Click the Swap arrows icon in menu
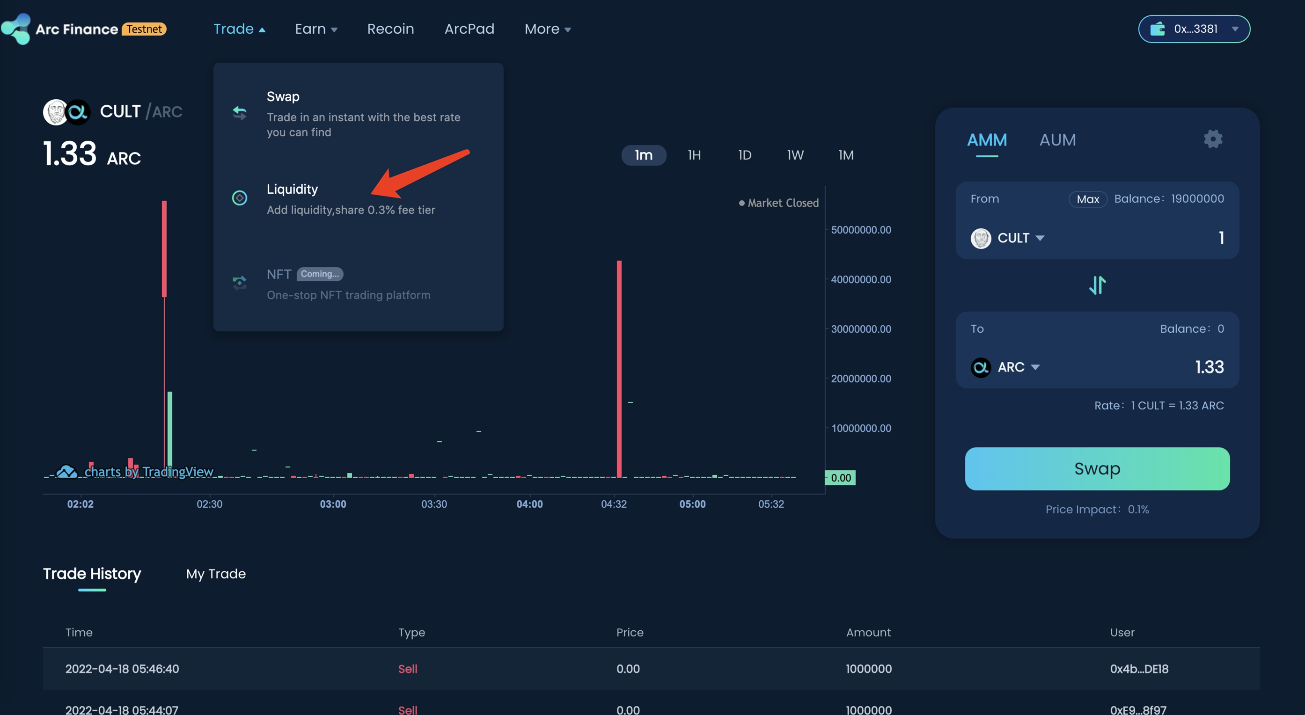The width and height of the screenshot is (1305, 715). click(240, 112)
